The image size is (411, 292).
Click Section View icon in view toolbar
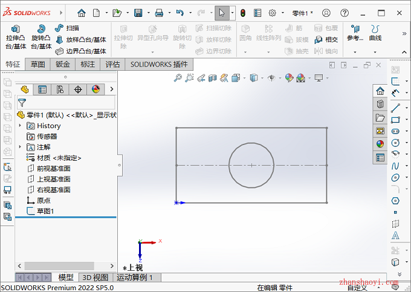pyautogui.click(x=213, y=78)
